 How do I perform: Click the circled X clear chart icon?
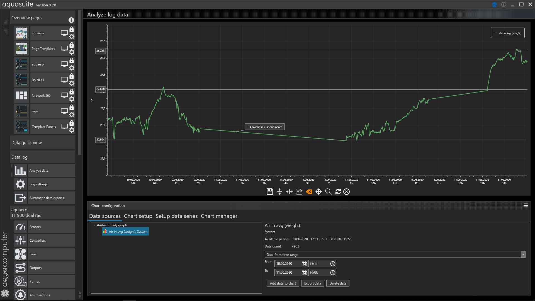[x=346, y=192]
